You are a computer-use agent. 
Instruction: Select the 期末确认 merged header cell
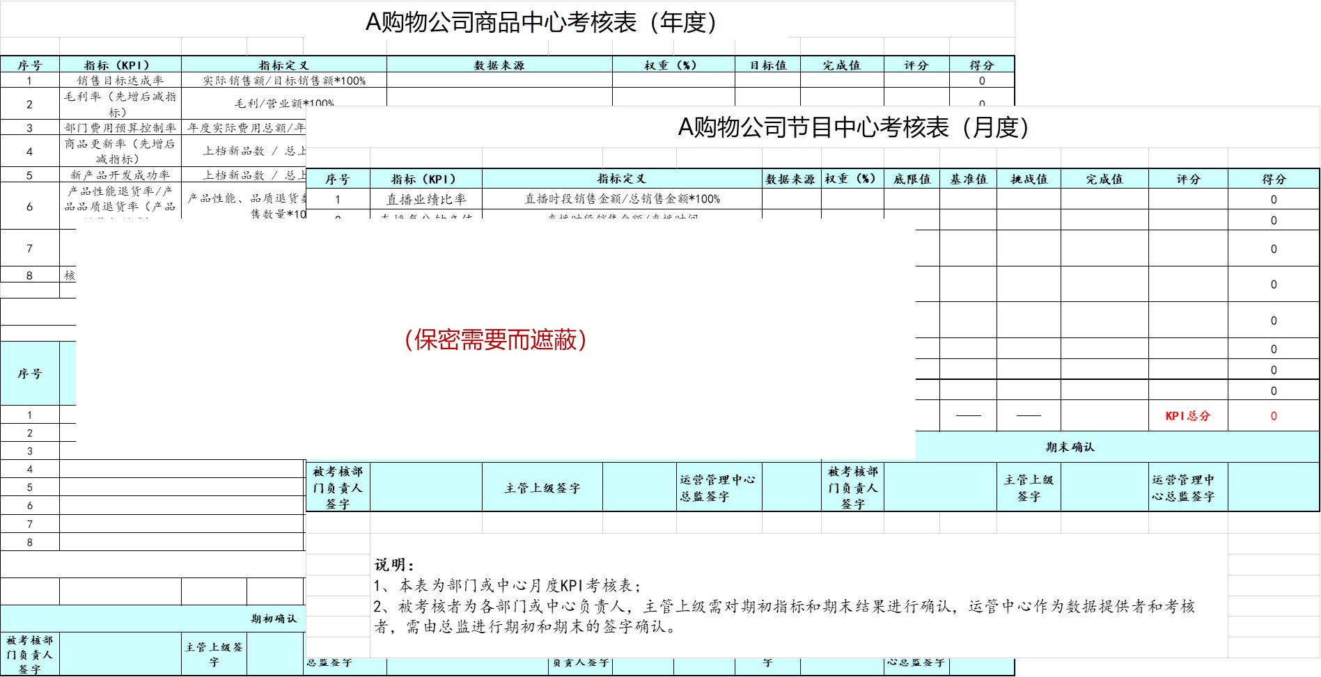click(x=1069, y=447)
